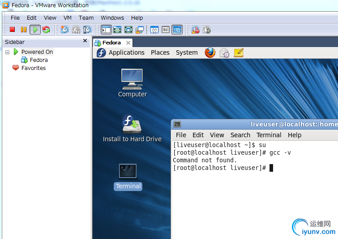The image size is (338, 239).
Task: Click the terminal title 'liveuser@localhost' bar
Action: [x=294, y=124]
